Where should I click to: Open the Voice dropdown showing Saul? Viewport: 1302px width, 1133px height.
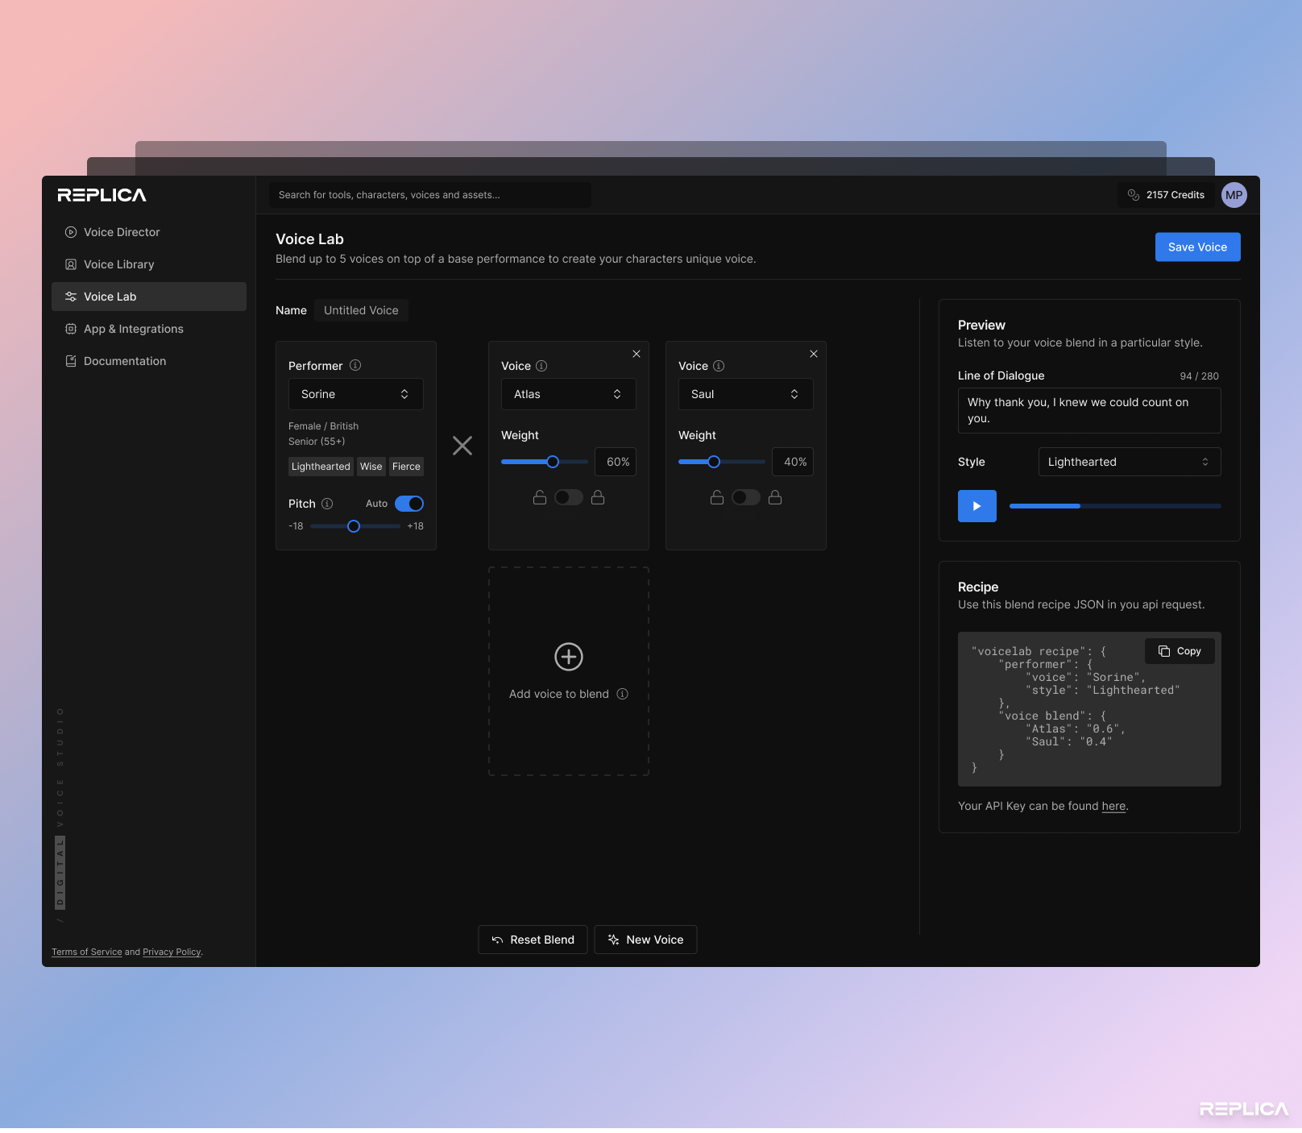tap(746, 394)
